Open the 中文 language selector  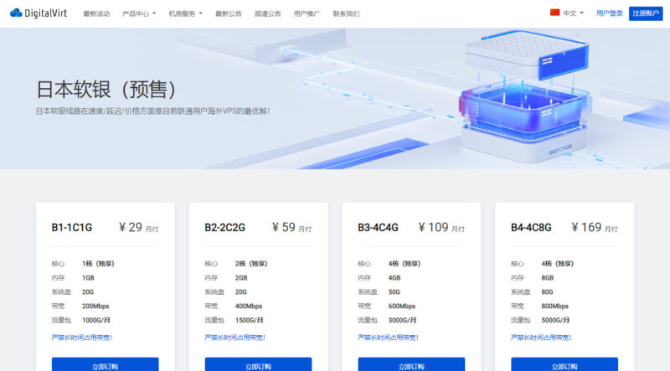[x=573, y=14]
